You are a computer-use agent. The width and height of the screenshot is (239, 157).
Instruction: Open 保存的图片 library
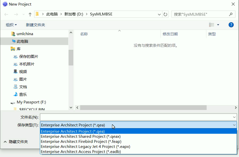tap(29, 56)
